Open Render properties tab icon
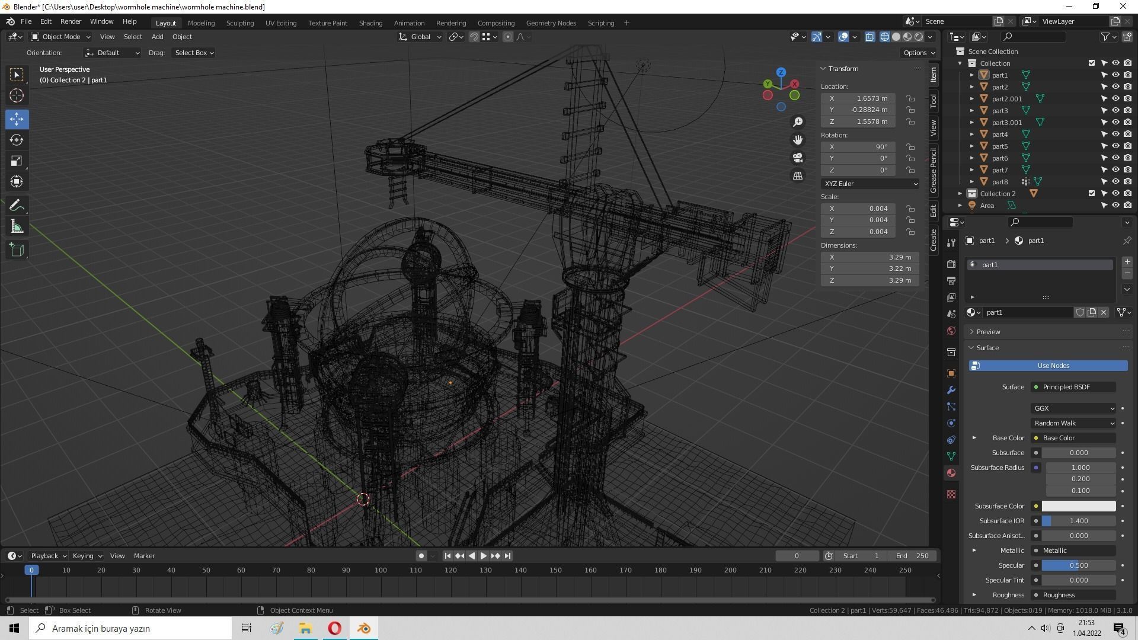 click(x=951, y=264)
